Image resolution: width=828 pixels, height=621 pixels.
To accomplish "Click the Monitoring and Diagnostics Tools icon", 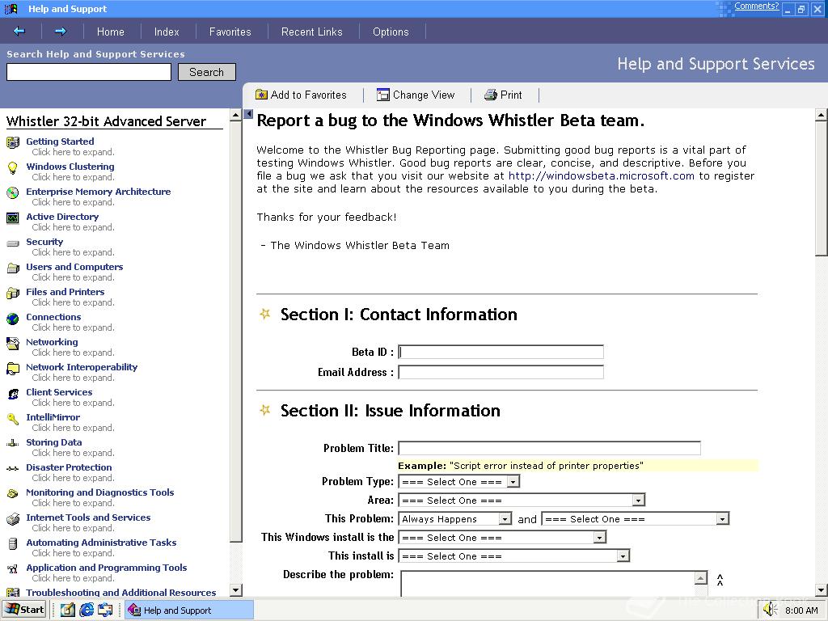I will [x=13, y=493].
